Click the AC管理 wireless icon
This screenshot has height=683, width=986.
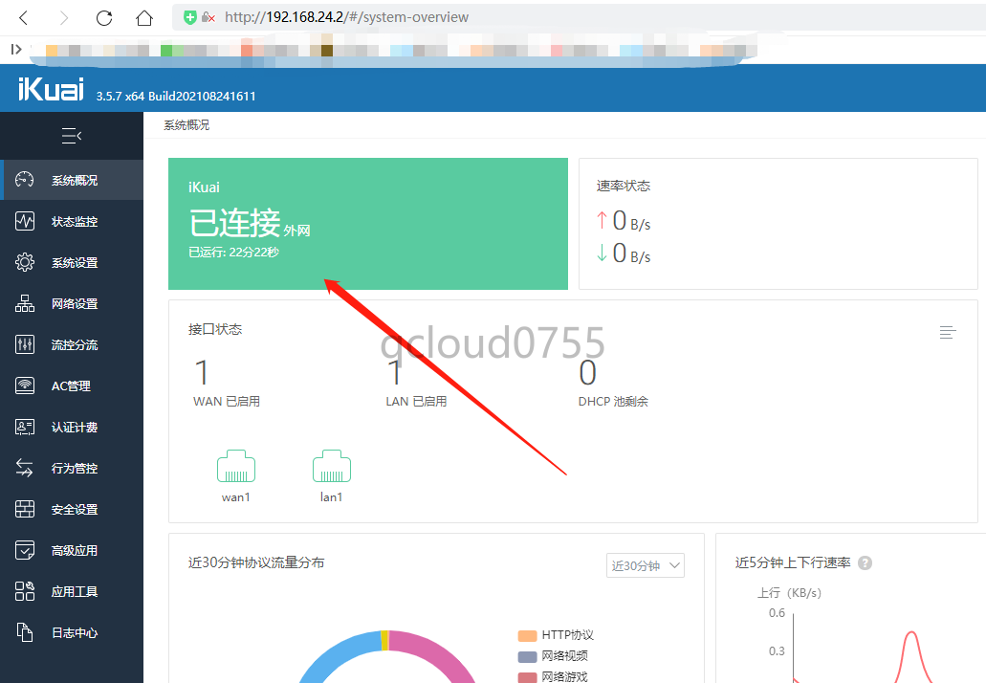pos(25,386)
